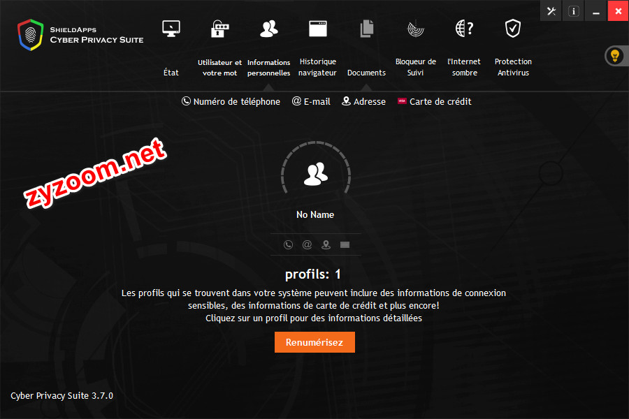The image size is (629, 419).
Task: Open the Bloqueur de Suivi radar icon
Action: [x=416, y=29]
